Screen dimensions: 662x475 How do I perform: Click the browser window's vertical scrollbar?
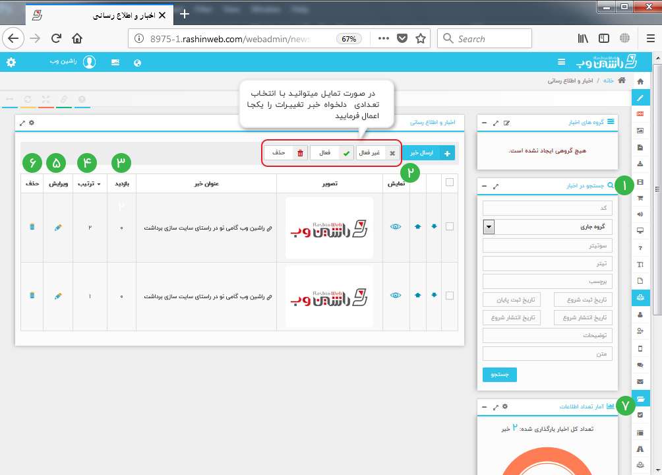(657, 189)
